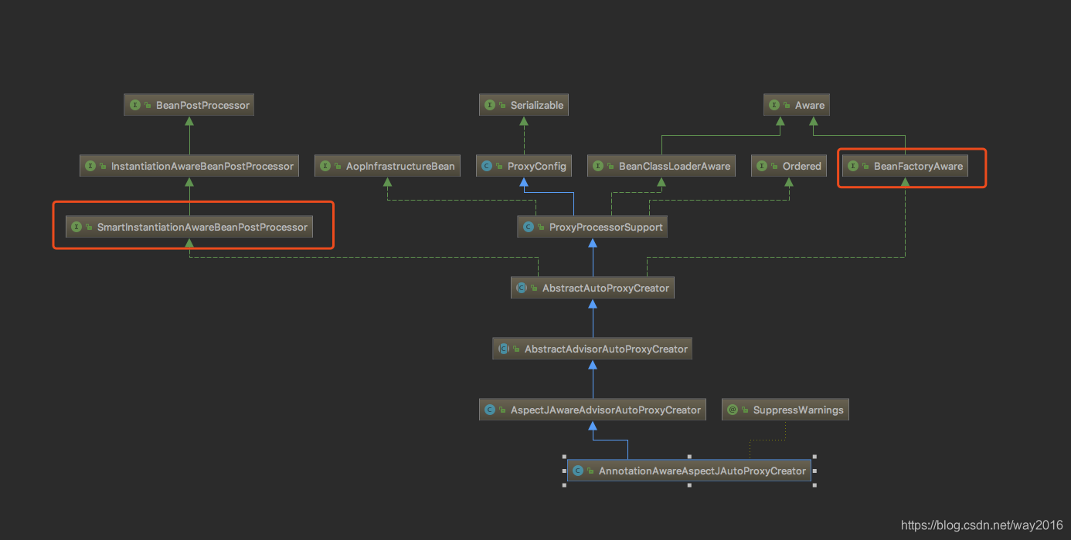Click the interface icon on BeanClassLoaderAware
Screen dimensions: 1071x540
click(x=598, y=166)
